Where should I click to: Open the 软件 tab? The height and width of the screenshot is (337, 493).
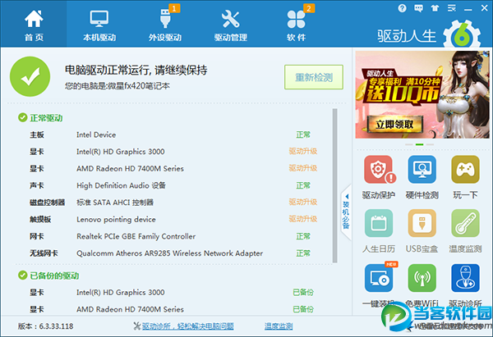(296, 25)
